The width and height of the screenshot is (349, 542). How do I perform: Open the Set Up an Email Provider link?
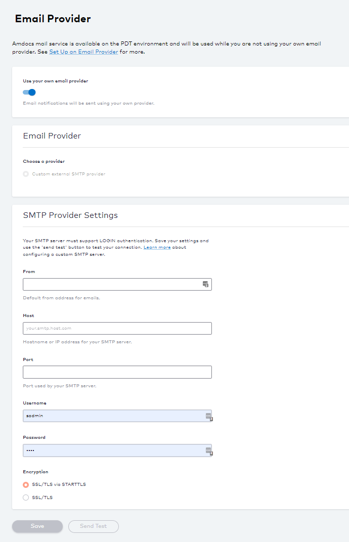[x=83, y=52]
